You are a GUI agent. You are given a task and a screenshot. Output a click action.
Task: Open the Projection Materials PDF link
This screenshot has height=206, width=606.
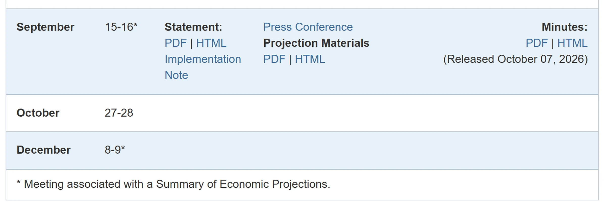click(x=274, y=59)
